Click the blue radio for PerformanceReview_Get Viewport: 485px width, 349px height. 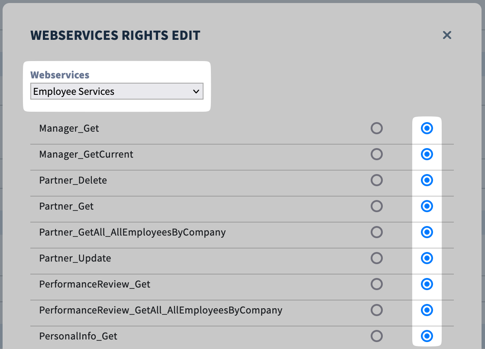(x=427, y=284)
